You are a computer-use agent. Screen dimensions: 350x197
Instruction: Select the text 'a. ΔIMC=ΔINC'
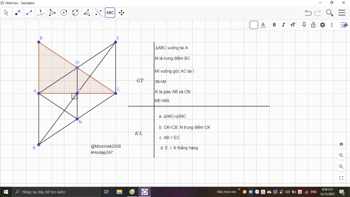(172, 116)
